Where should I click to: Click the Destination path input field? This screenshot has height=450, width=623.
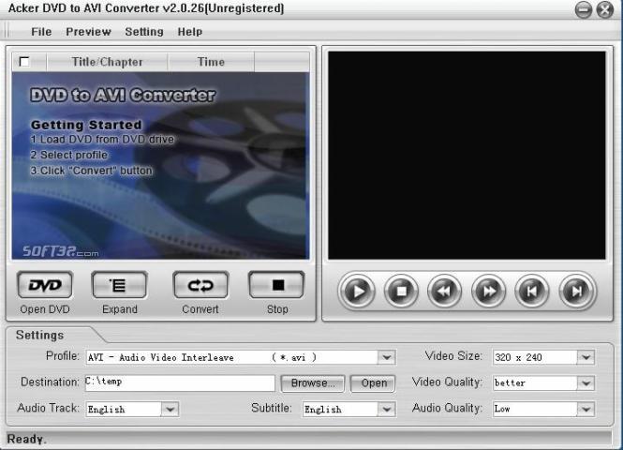[x=180, y=382]
